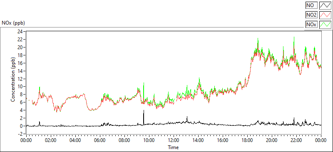Select the NO legend label
Viewport: 333px width, 152px height.
click(311, 5)
